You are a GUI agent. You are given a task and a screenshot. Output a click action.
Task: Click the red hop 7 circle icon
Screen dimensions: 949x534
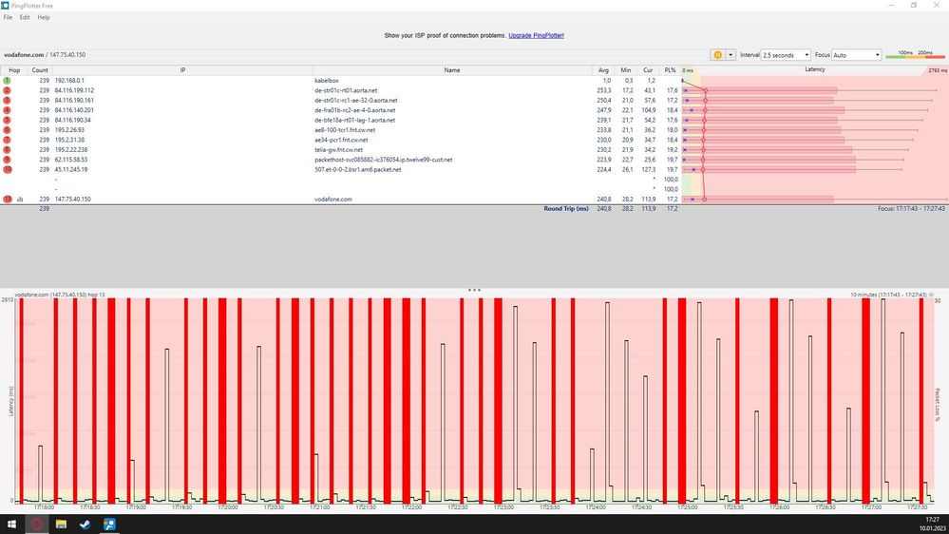click(x=8, y=140)
